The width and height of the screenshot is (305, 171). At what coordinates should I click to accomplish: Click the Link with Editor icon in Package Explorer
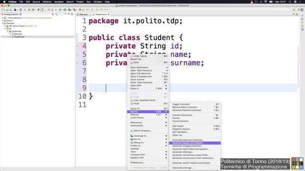pyautogui.click(x=57, y=14)
